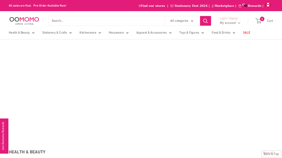282x158 pixels.
Task: Click the Stationery Fest 2024 book icon
Action: [172, 6]
